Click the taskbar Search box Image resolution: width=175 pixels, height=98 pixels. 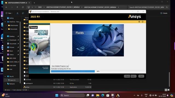point(72,95)
